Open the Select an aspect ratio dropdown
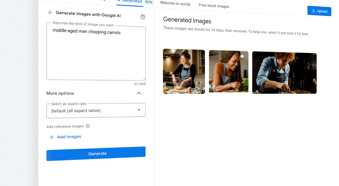The width and height of the screenshot is (339, 186). [96, 110]
